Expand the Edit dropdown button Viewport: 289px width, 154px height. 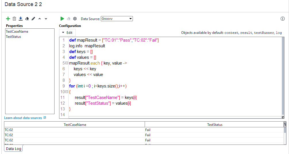tap(67, 33)
